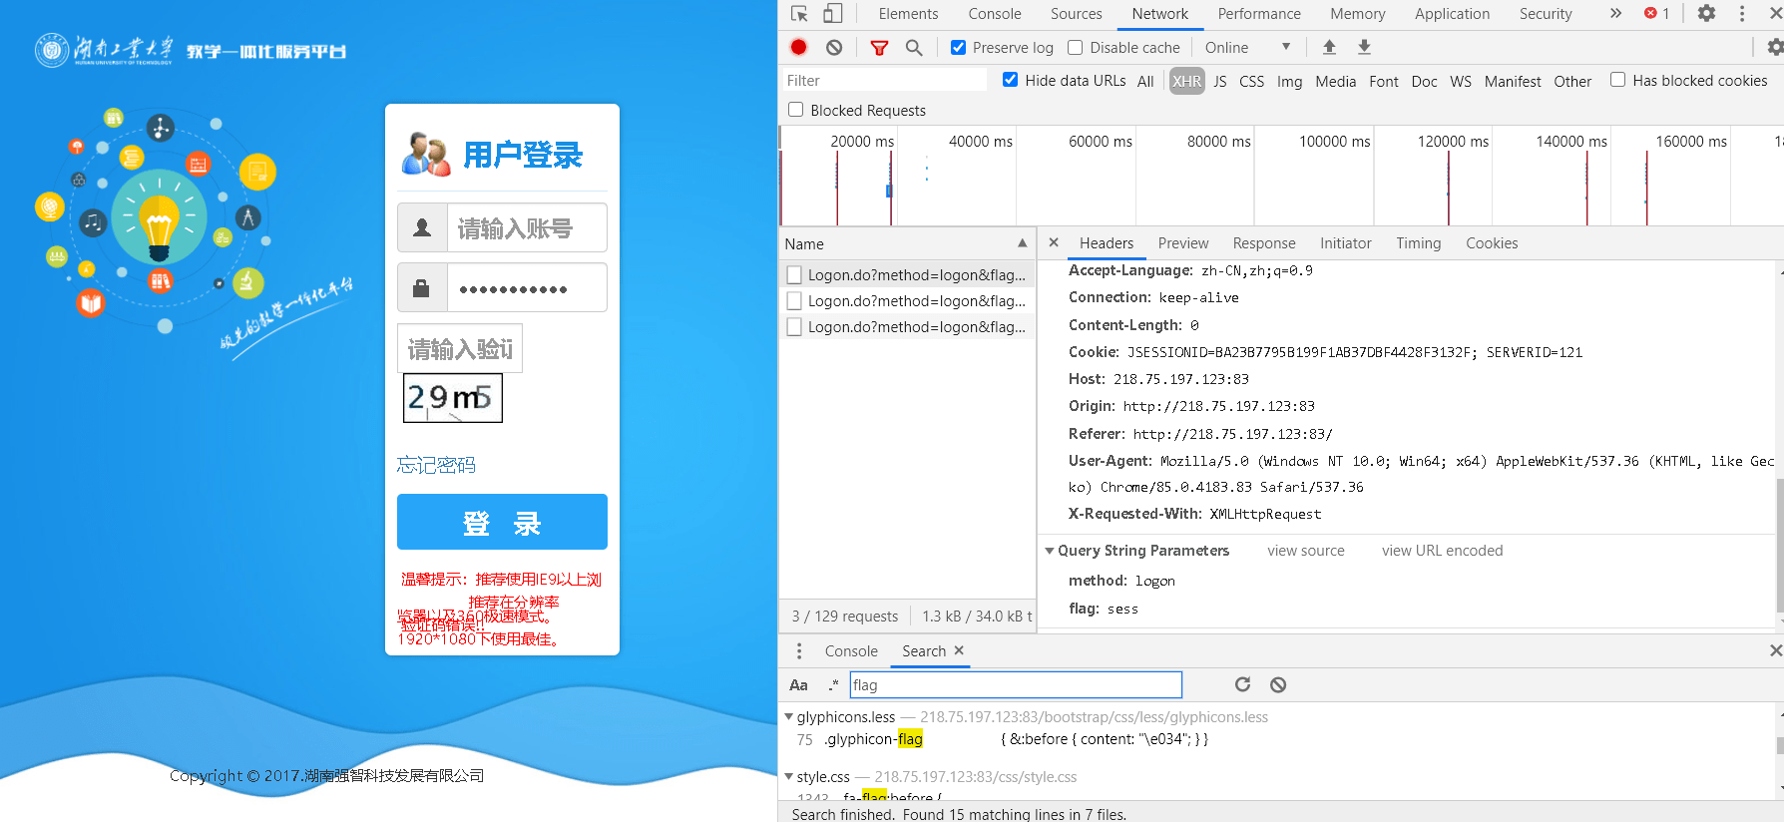The image size is (1784, 822).
Task: Click the 忘记密码 forgot password link
Action: (436, 465)
